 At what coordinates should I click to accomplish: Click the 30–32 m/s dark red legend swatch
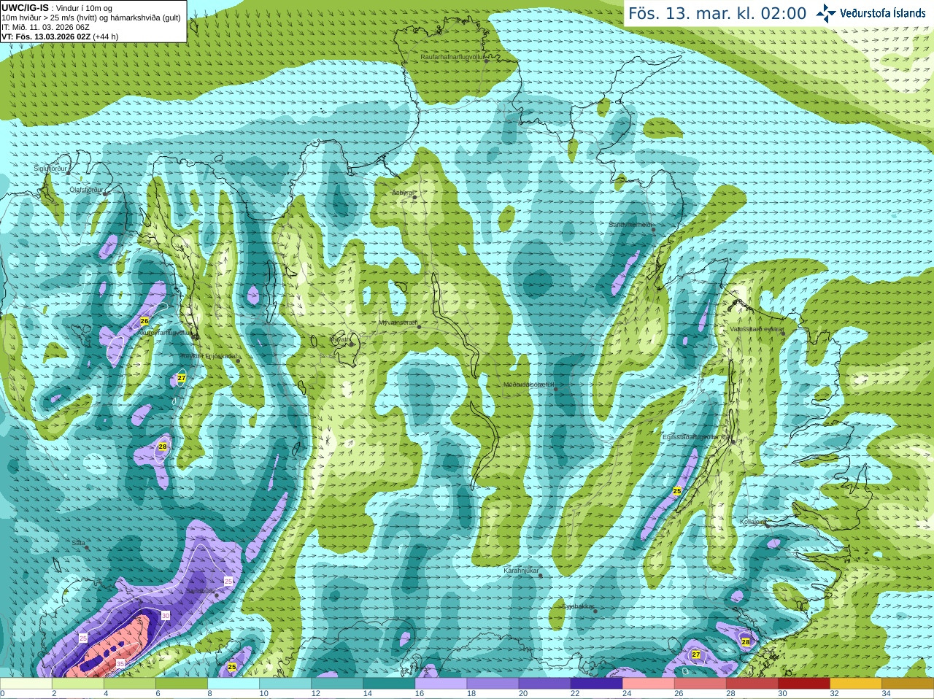[x=804, y=684]
